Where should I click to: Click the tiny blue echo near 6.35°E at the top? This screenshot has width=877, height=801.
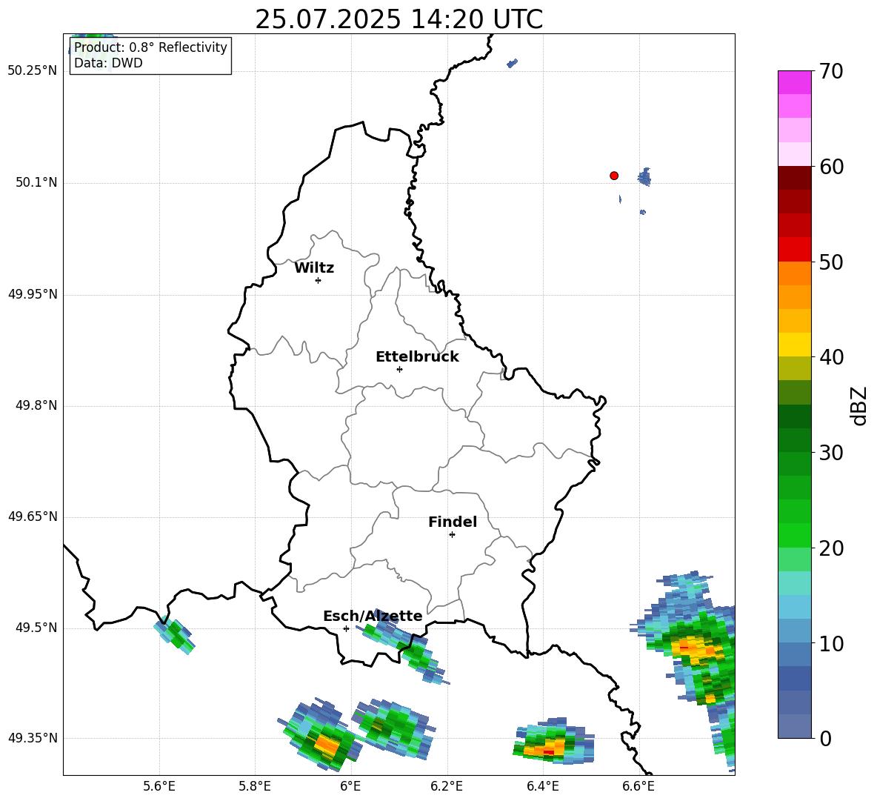(x=513, y=63)
